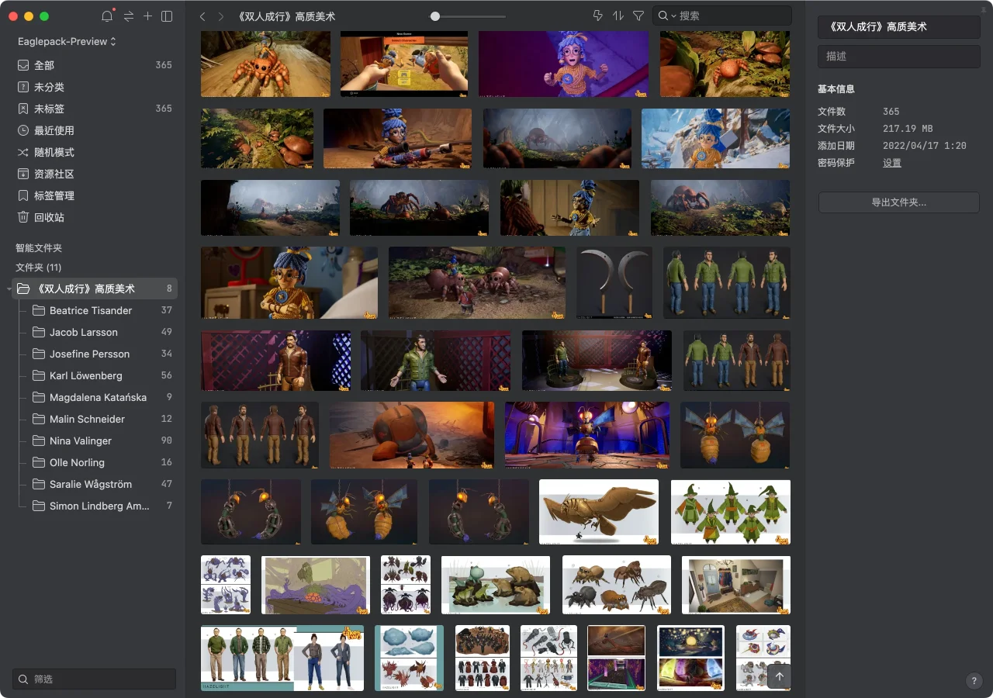Select 未分类 in the sidebar
The image size is (993, 698).
pos(95,87)
